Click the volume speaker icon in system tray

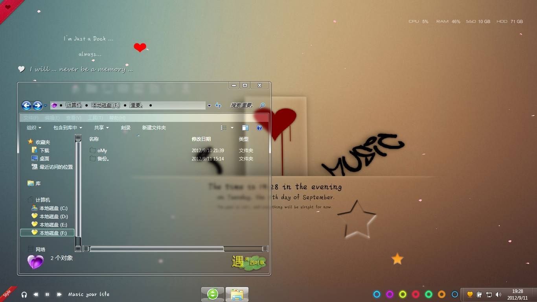click(498, 294)
